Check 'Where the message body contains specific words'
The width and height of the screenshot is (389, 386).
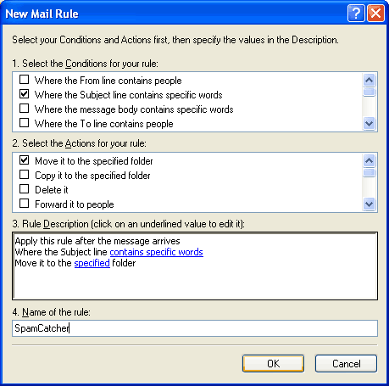(24, 109)
